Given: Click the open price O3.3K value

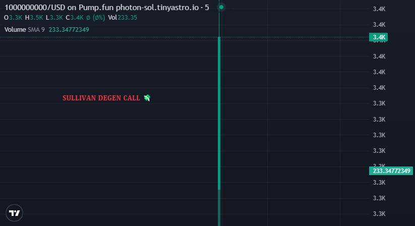Looking at the screenshot, I should click(x=13, y=18).
